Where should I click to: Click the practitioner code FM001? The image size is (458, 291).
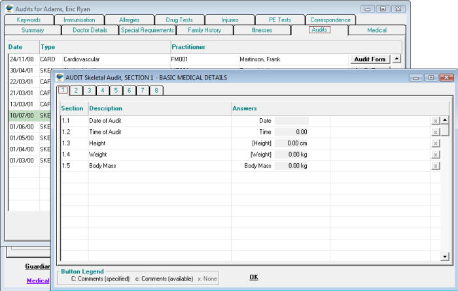pyautogui.click(x=179, y=59)
